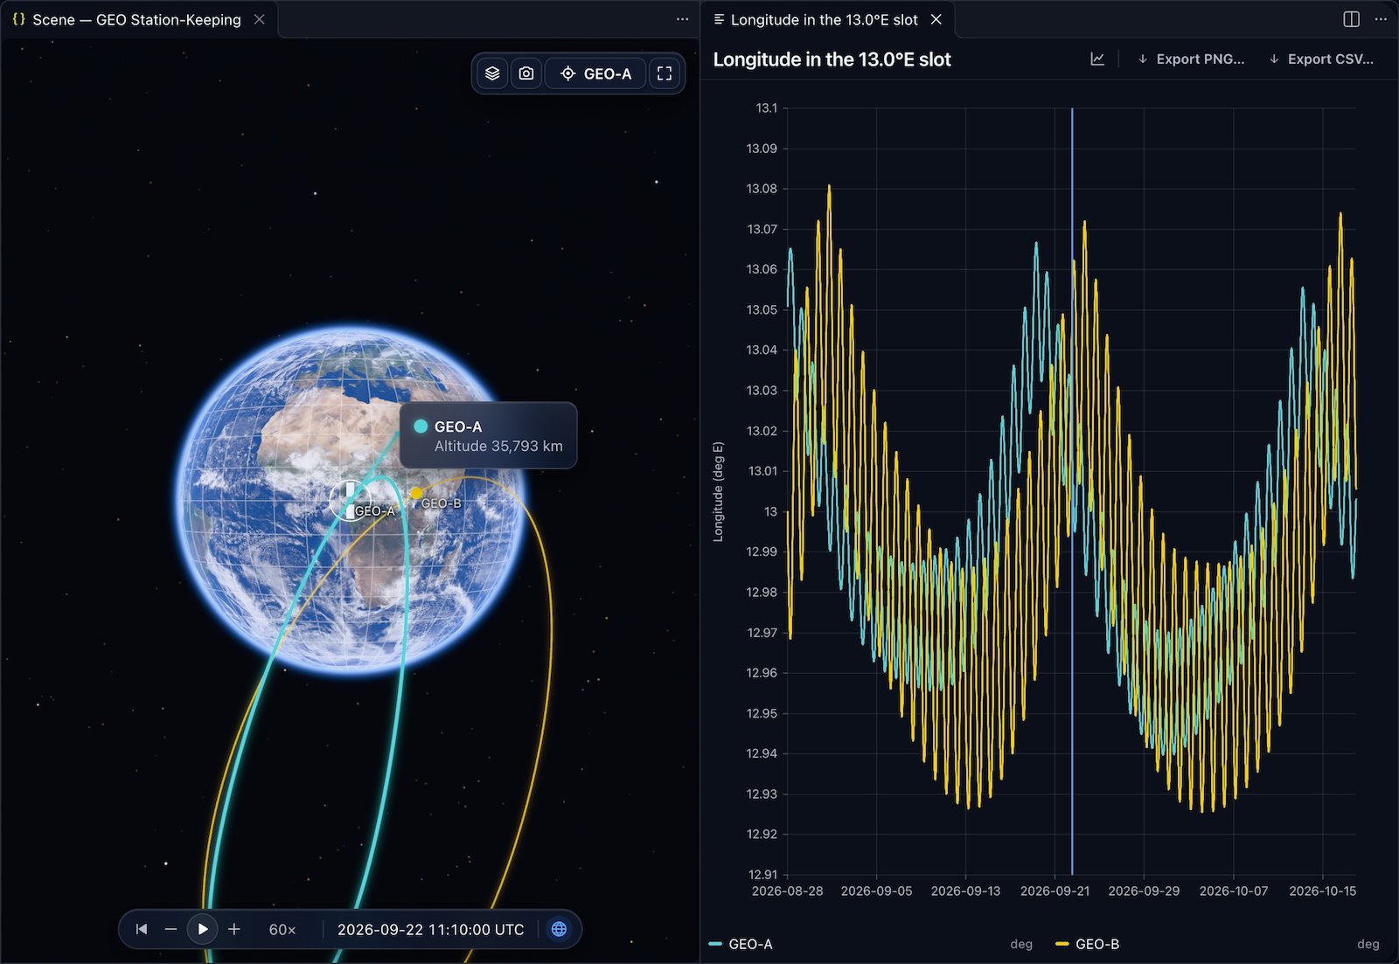Jump to start of simulation
This screenshot has width=1399, height=964.
142,929
